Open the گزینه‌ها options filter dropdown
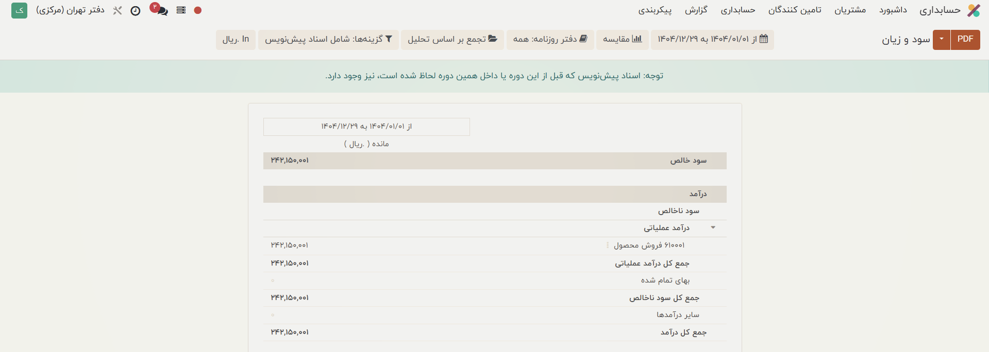 (328, 40)
